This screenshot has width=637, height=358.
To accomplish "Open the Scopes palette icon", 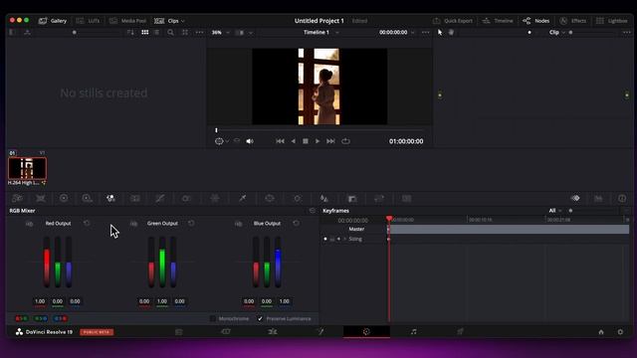I will pyautogui.click(x=599, y=198).
